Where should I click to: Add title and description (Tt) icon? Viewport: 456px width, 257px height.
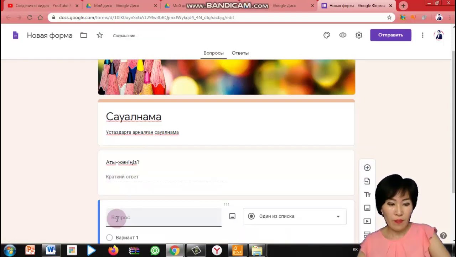367,195
